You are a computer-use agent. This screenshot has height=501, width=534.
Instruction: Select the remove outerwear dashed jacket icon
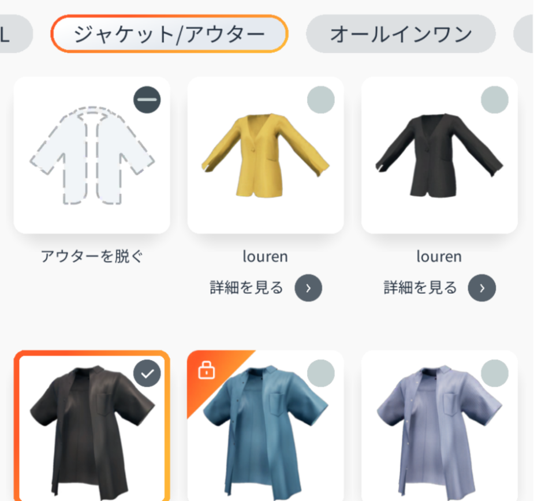(92, 155)
